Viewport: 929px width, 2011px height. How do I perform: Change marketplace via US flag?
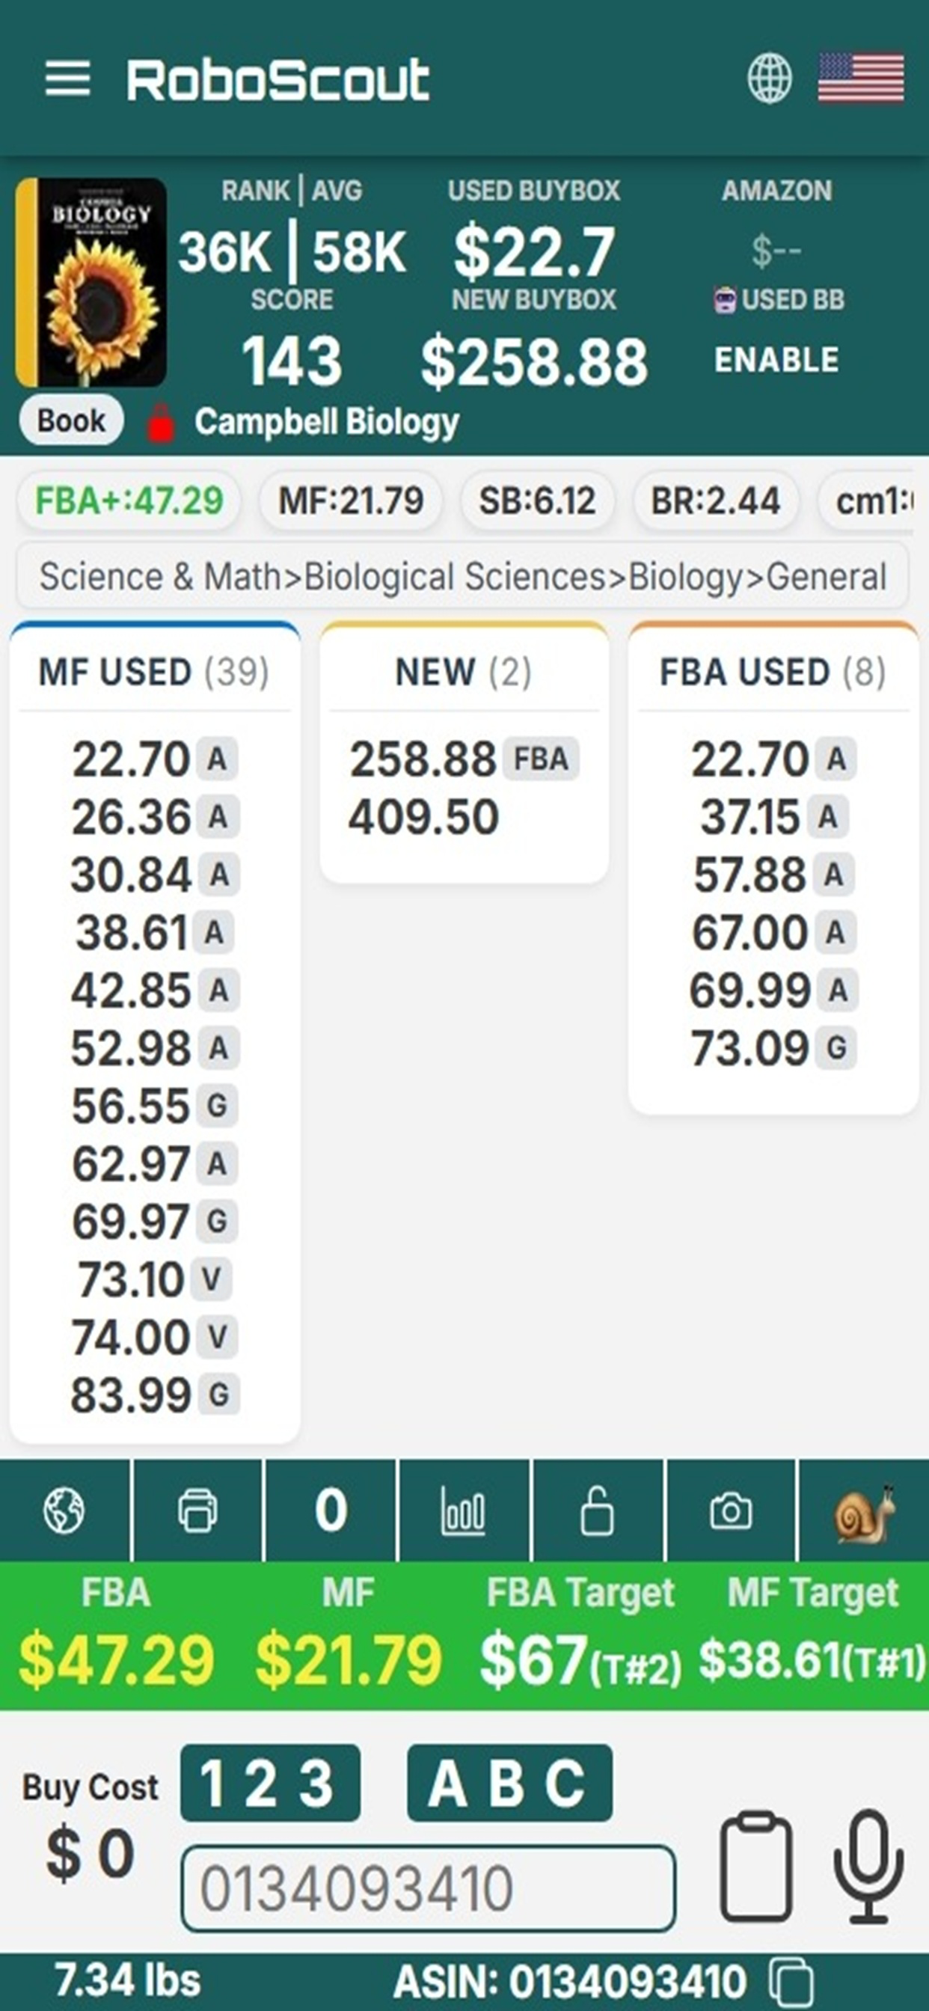point(860,78)
